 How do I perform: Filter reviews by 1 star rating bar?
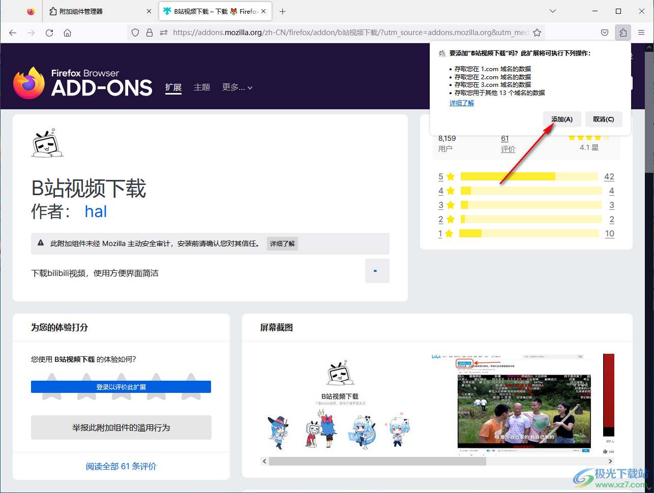point(529,233)
